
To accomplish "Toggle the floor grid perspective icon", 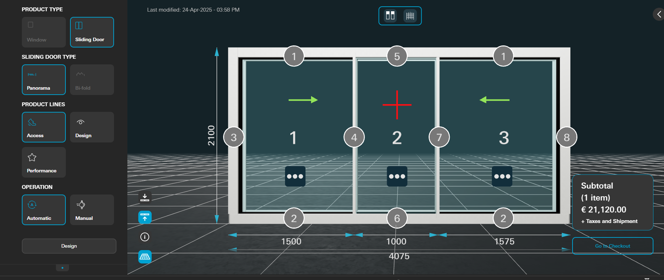I will pyautogui.click(x=145, y=257).
